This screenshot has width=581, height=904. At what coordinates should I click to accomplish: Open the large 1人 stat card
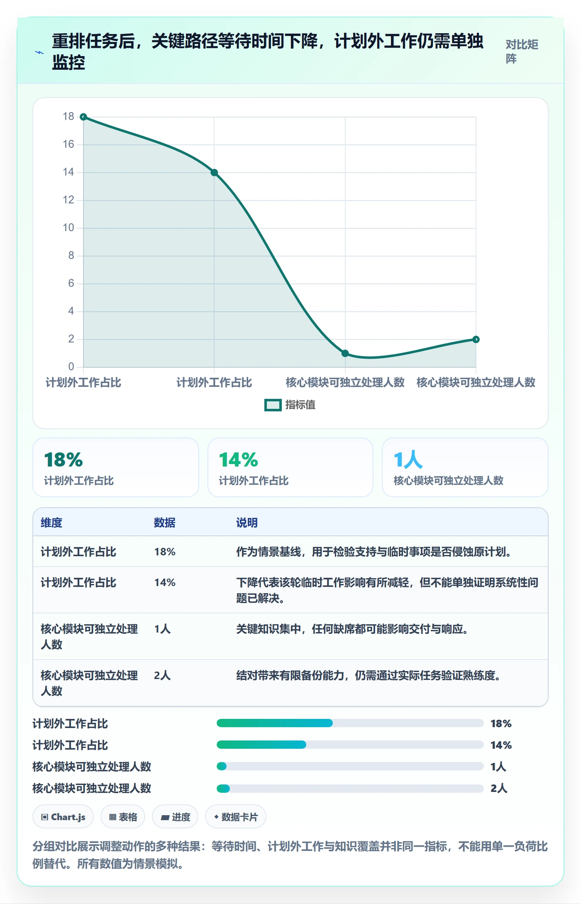click(x=465, y=467)
